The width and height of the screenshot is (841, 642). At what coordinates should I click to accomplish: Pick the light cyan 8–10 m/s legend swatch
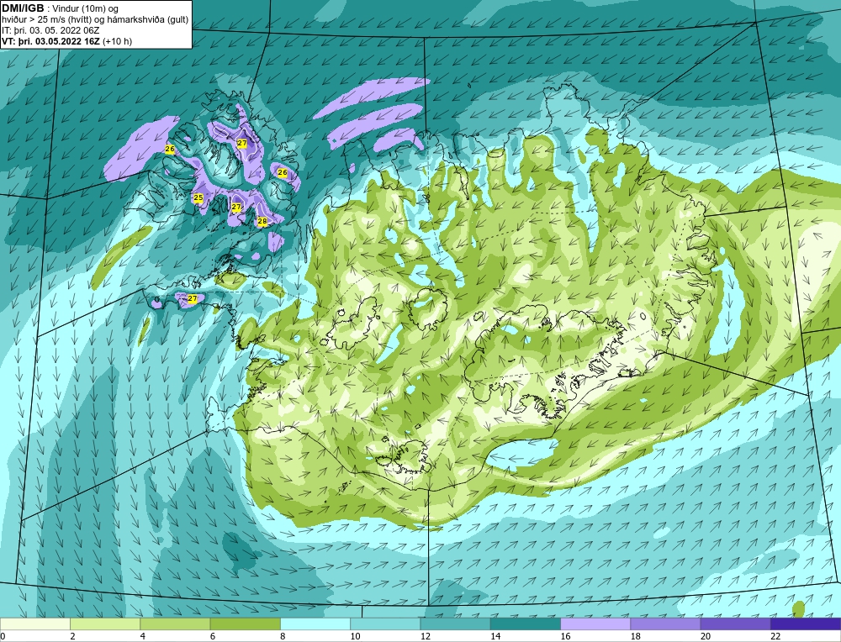point(315,624)
